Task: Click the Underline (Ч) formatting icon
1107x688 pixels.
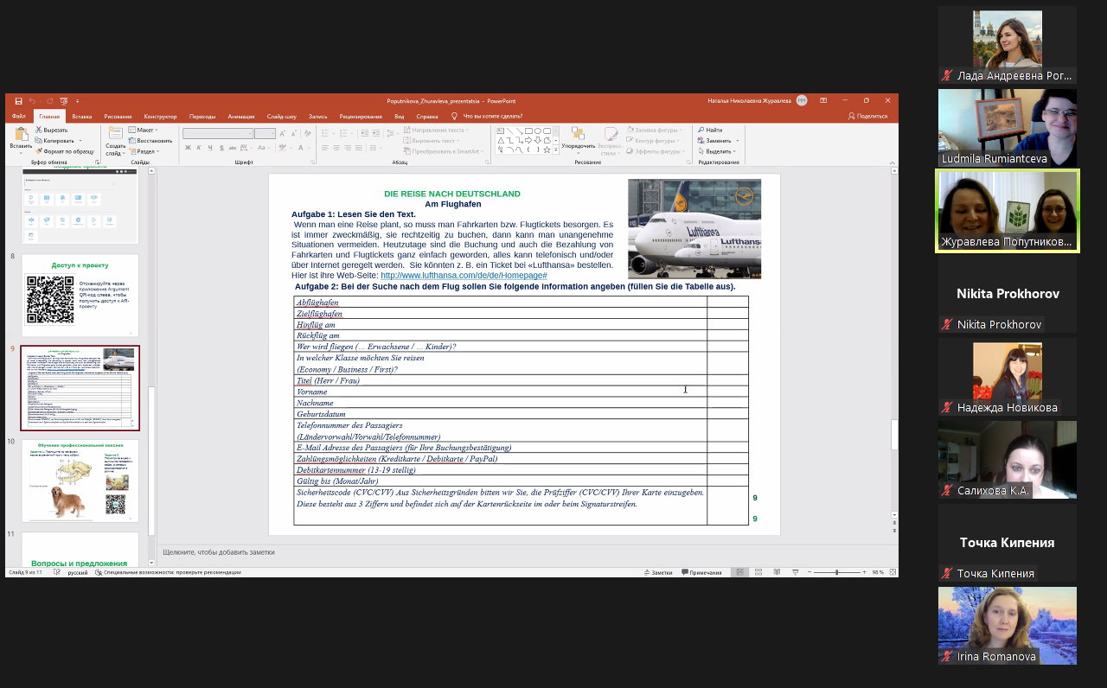Action: tap(210, 148)
